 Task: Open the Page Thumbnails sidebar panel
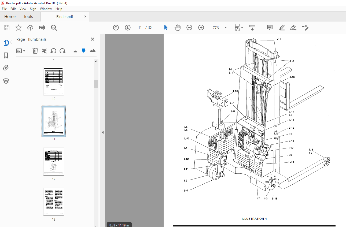pos(6,43)
